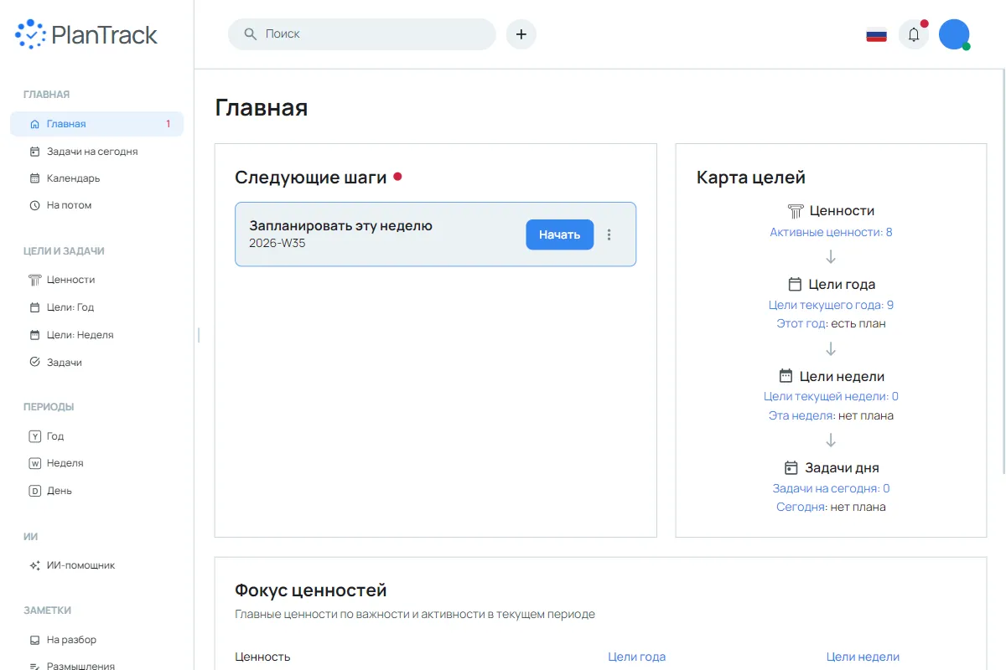Screen dimensions: 1006x670
Task: Click the Эта неделя link
Action: click(801, 415)
